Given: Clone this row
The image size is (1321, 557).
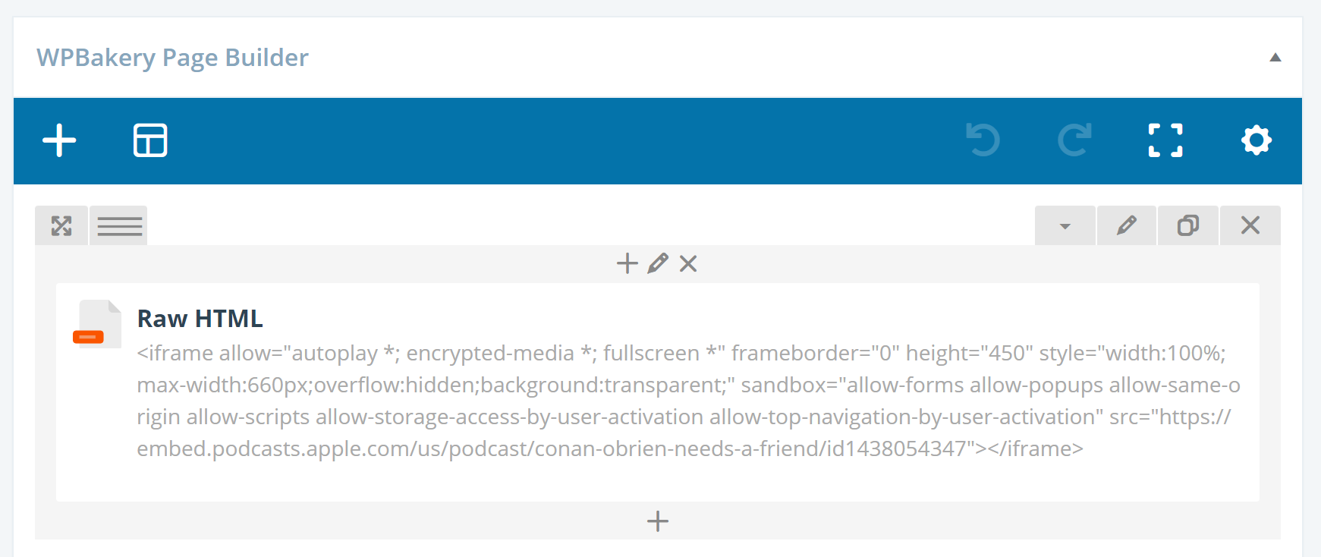Looking at the screenshot, I should (x=1188, y=225).
